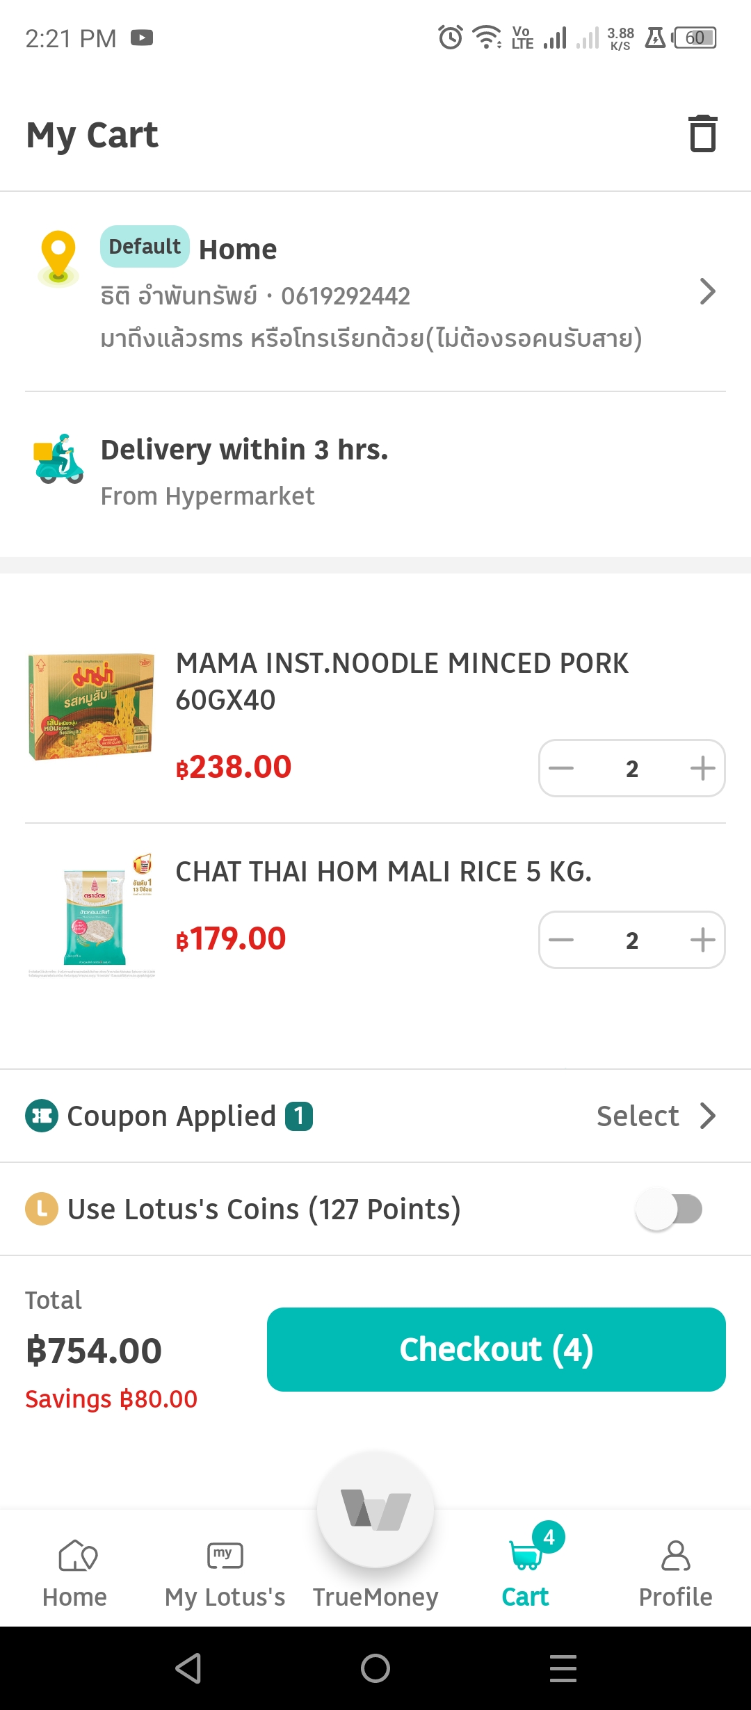
Task: Expand the Home delivery address chevron
Action: coord(707,292)
